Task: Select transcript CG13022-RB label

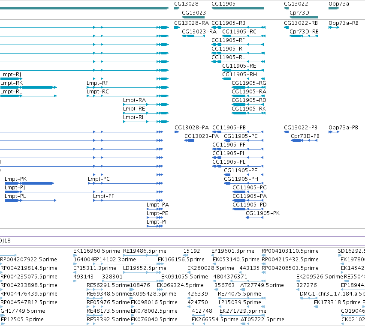Action: [x=301, y=23]
